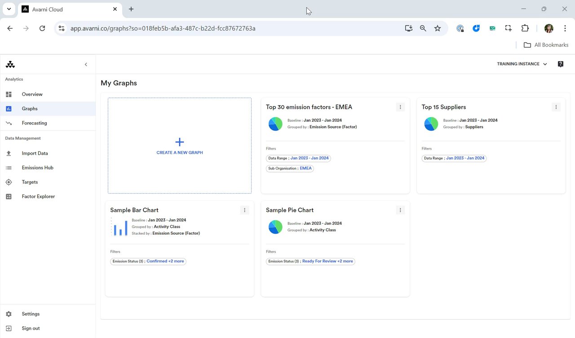Screen dimensions: 575x338
Task: Create a new graph
Action: 180,146
